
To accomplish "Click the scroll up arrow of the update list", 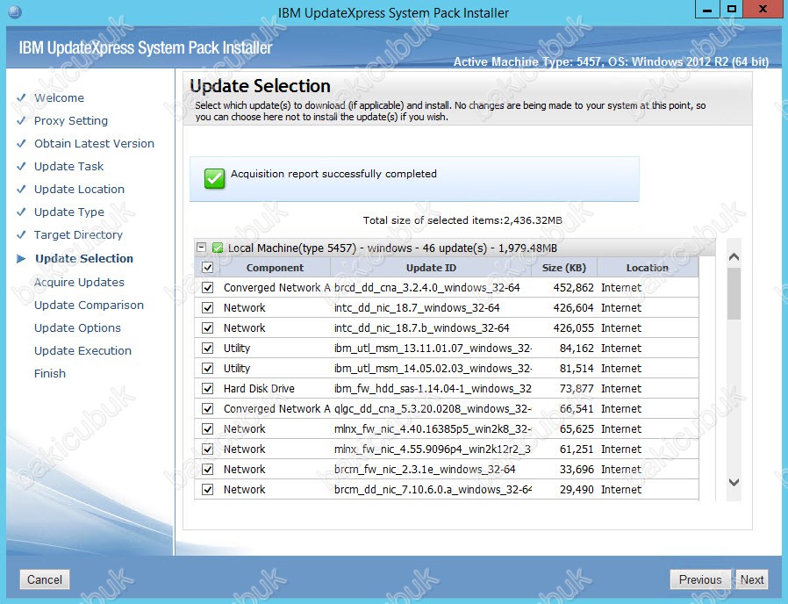I will [734, 257].
